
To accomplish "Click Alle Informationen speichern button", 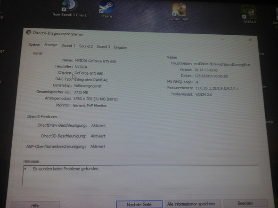I will tap(193, 204).
